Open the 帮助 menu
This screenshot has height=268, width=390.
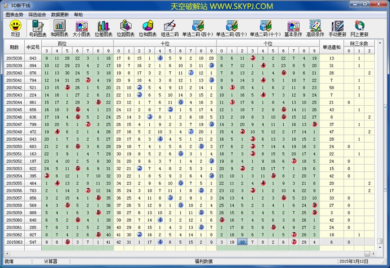click(78, 14)
